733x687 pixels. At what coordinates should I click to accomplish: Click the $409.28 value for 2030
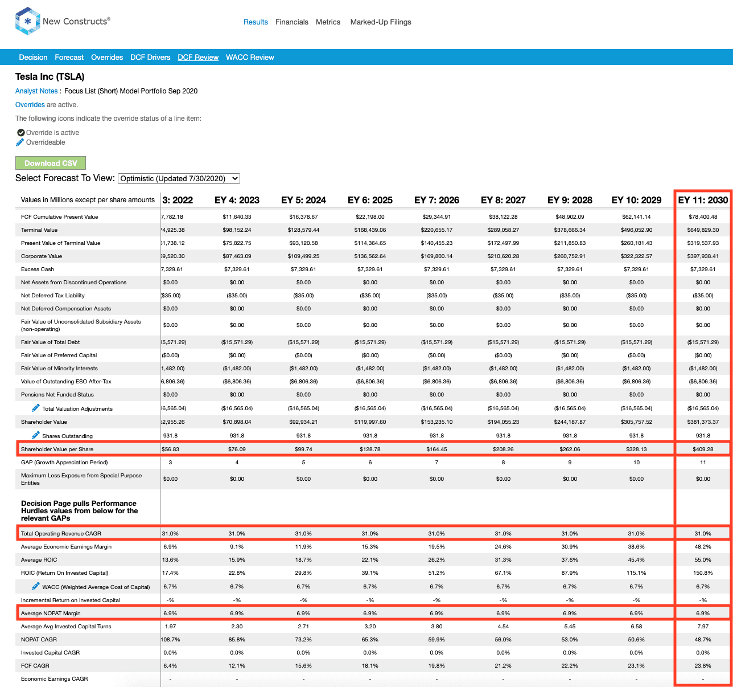pos(703,449)
